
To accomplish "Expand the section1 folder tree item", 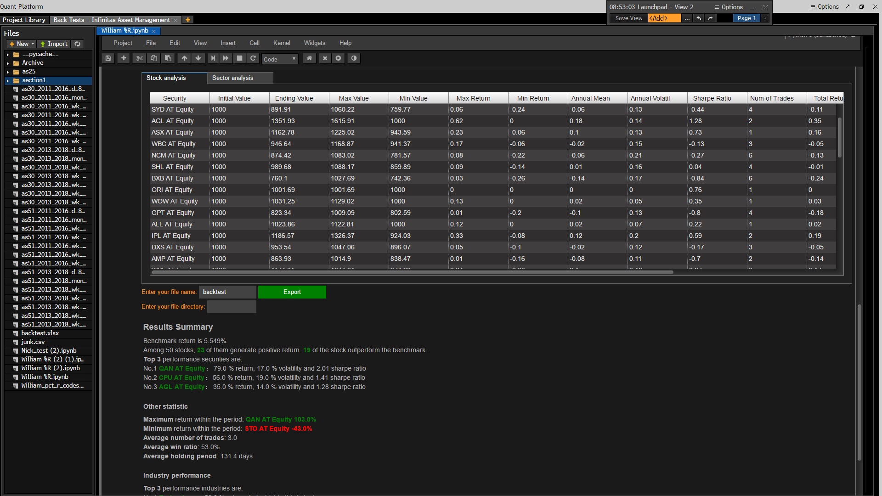I will 8,80.
